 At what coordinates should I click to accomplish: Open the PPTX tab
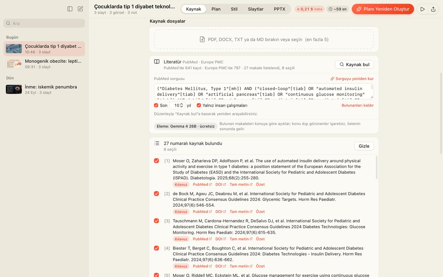280,9
